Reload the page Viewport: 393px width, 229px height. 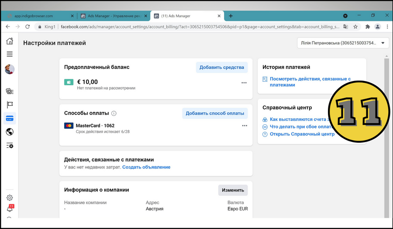point(28,27)
